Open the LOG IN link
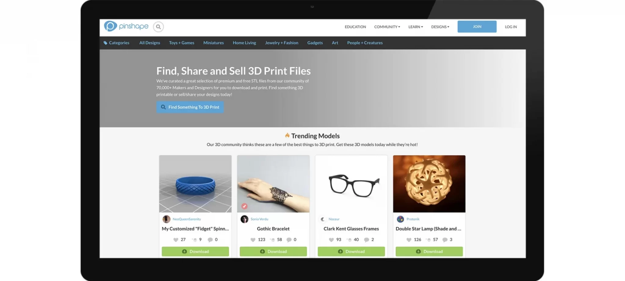The height and width of the screenshot is (281, 625). coord(511,27)
